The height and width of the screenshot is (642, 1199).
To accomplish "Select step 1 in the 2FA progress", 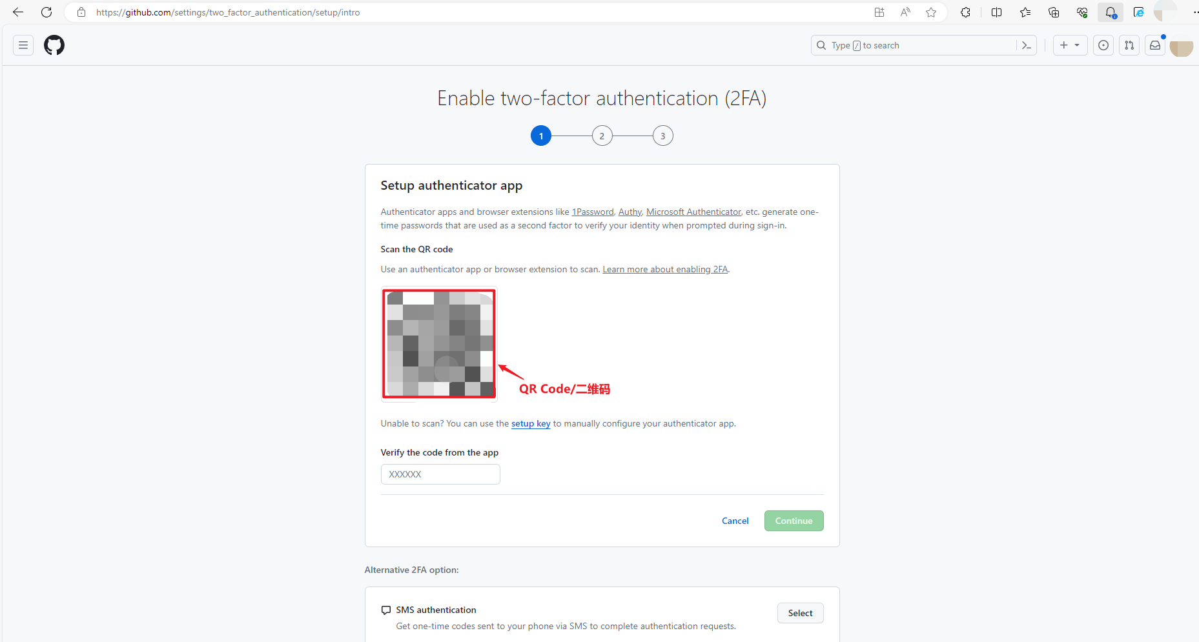I will [541, 135].
